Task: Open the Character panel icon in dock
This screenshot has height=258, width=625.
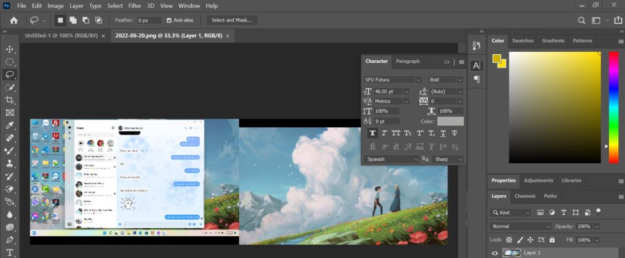Action: (x=476, y=66)
